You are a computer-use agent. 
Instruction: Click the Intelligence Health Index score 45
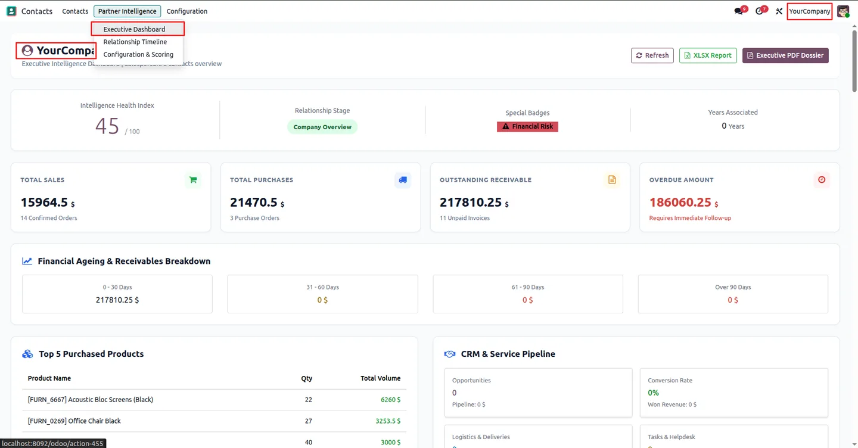[x=107, y=126]
